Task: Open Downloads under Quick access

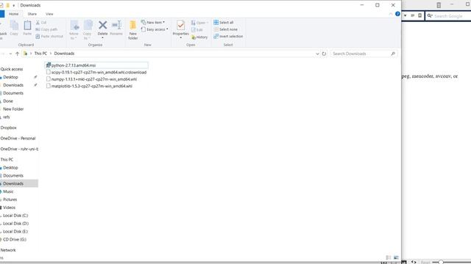Action: click(x=13, y=85)
